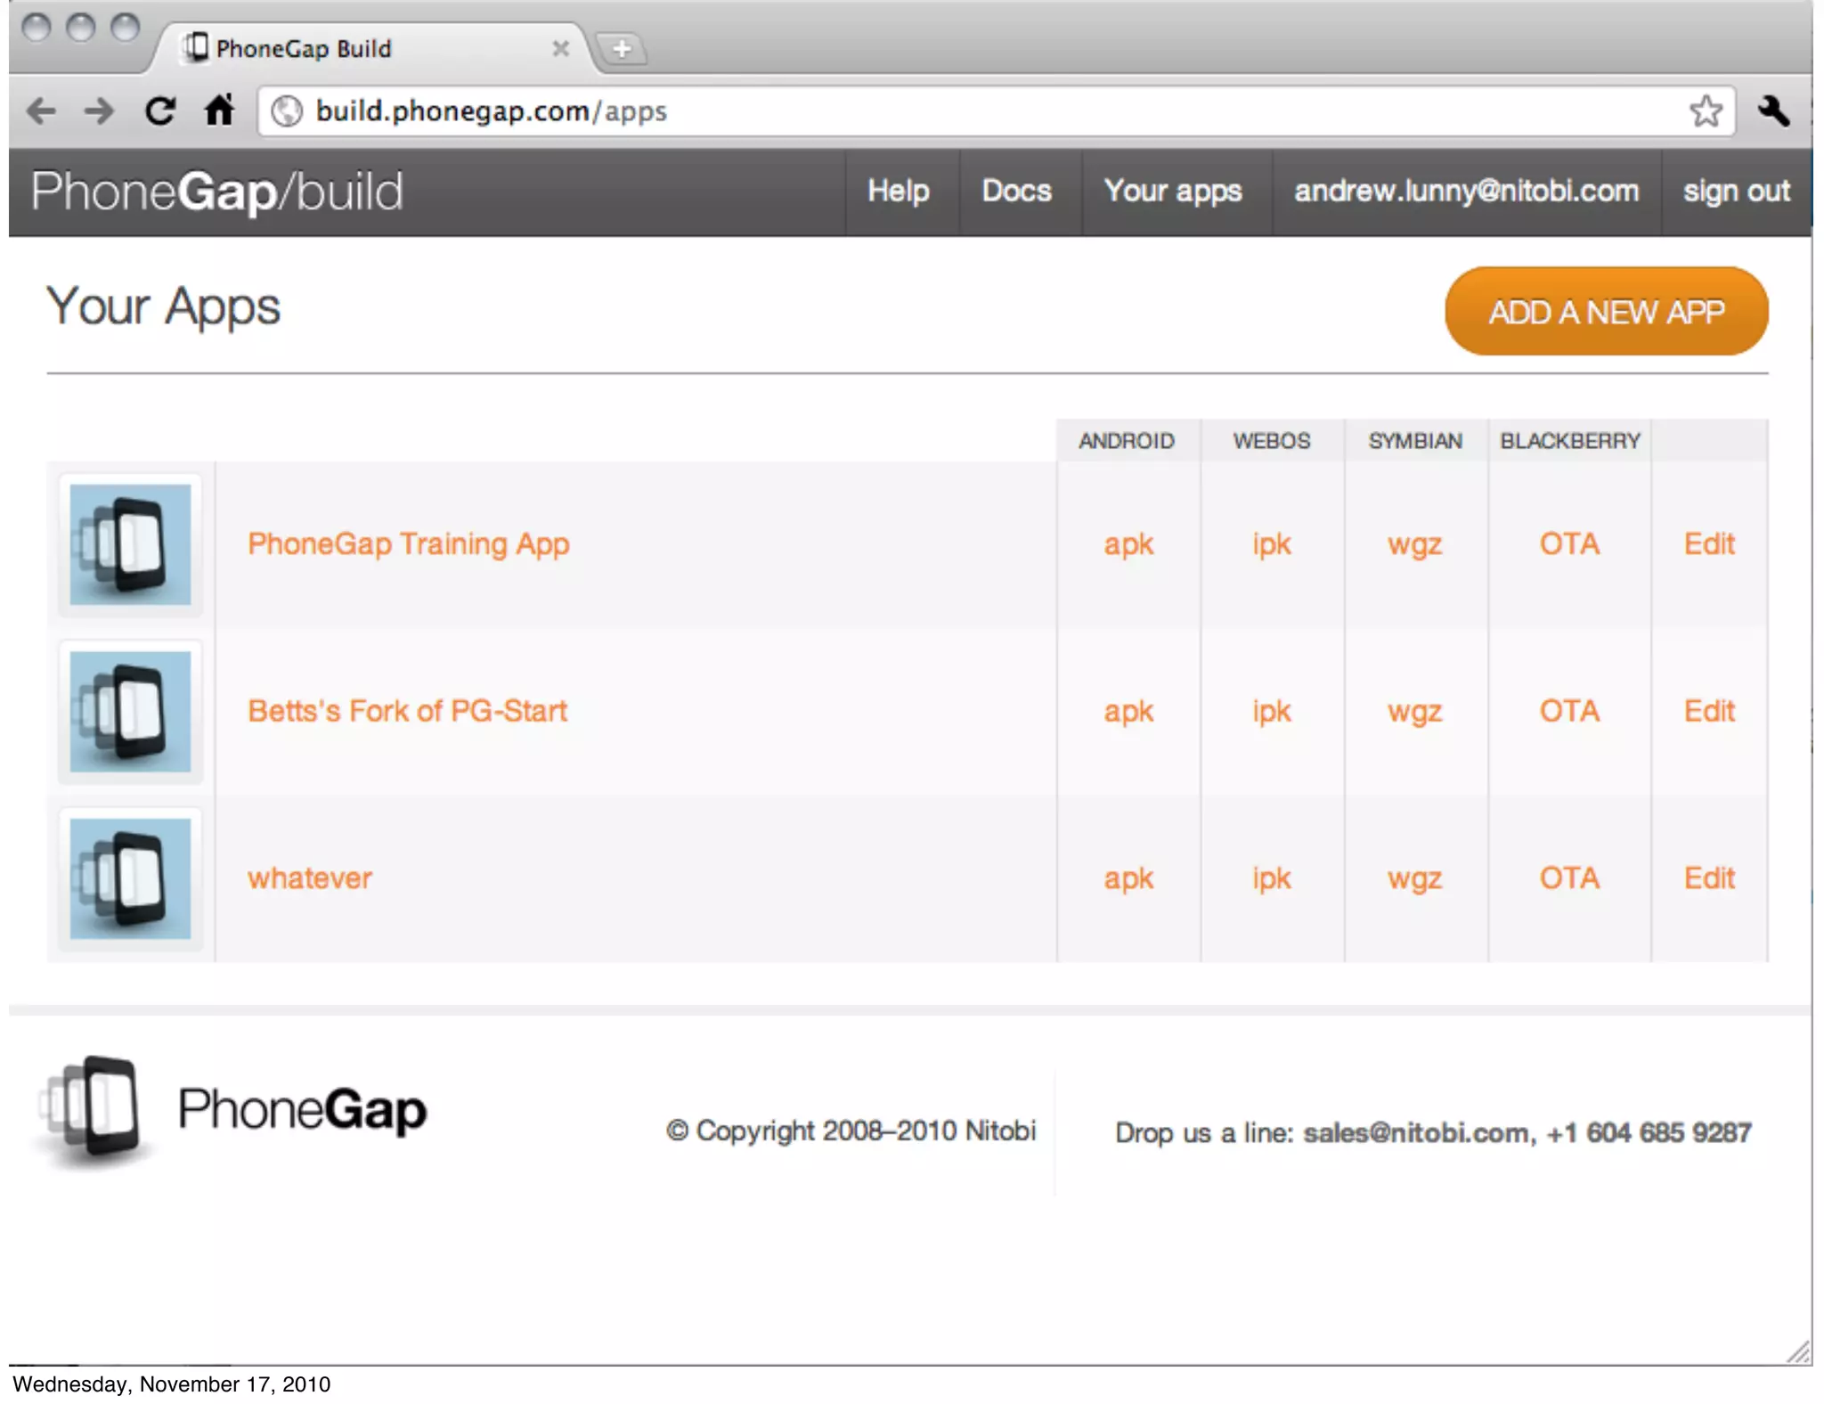1824x1404 pixels.
Task: Click the home icon in toolbar
Action: [219, 110]
